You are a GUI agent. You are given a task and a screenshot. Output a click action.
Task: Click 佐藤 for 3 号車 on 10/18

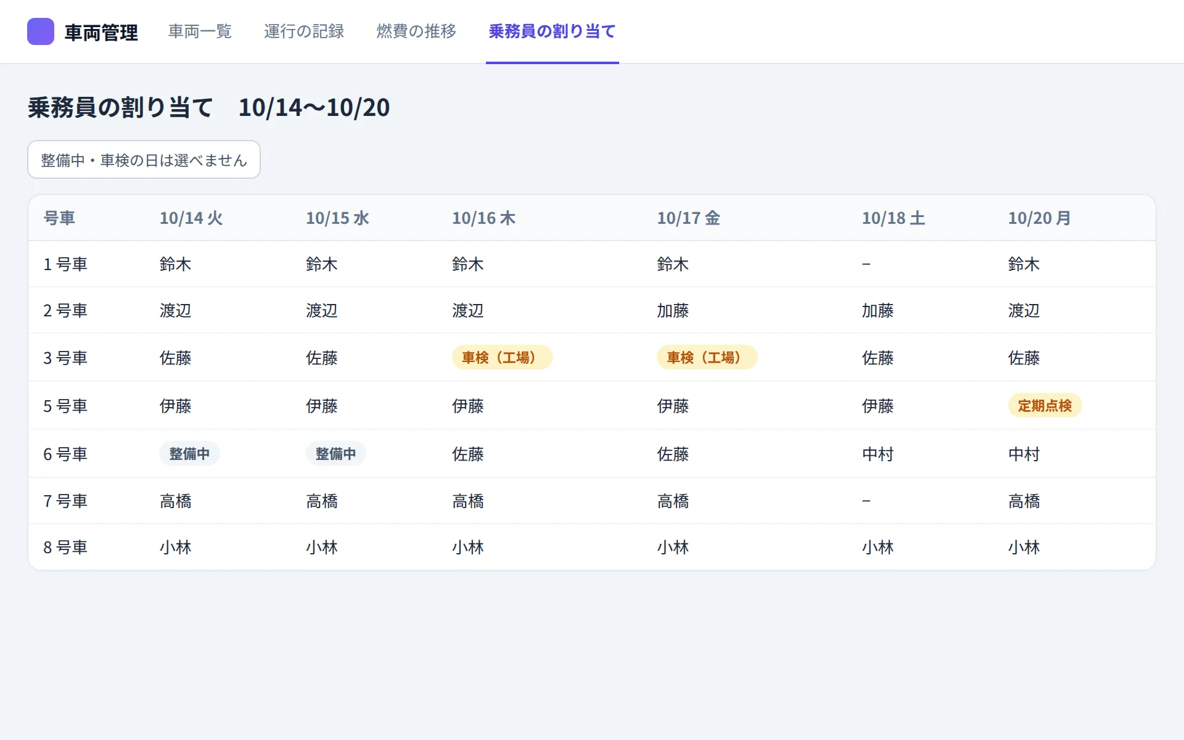coord(878,358)
